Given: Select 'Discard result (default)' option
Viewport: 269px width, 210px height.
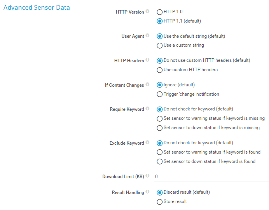Looking at the screenshot, I should (x=160, y=192).
